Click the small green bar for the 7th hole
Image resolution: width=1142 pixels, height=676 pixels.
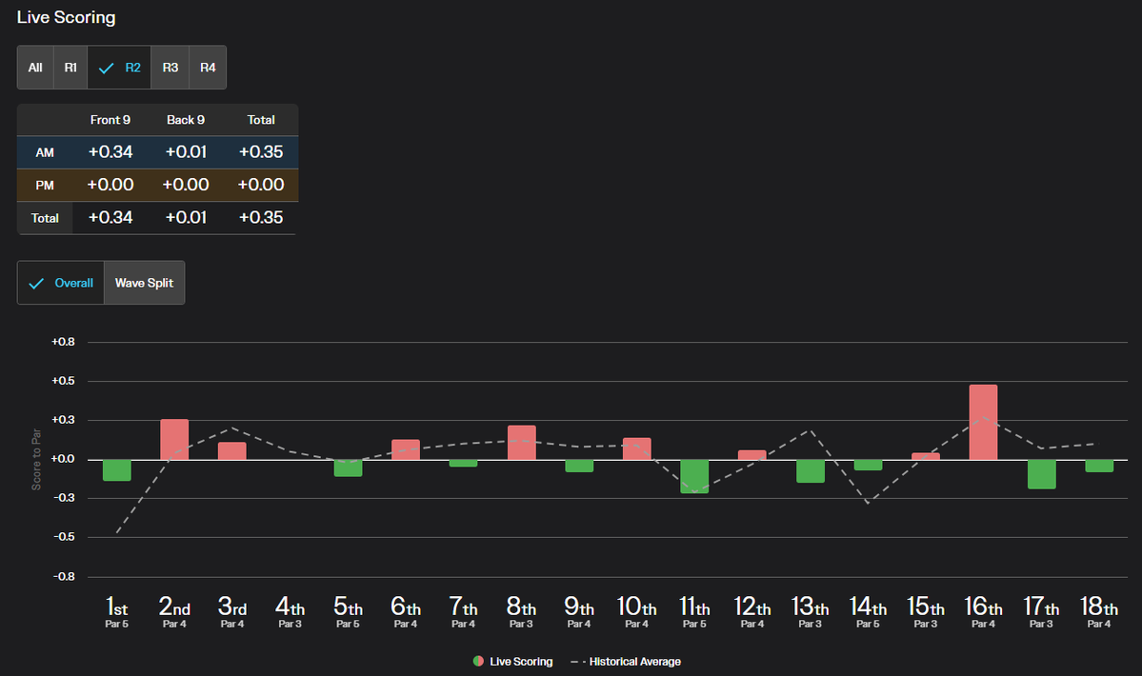(463, 463)
